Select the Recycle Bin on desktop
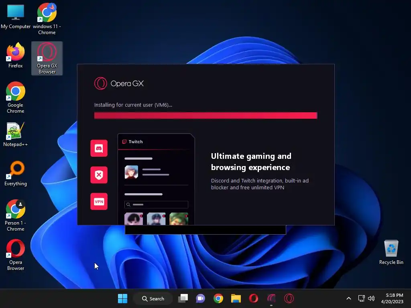The image size is (411, 308). point(391,252)
